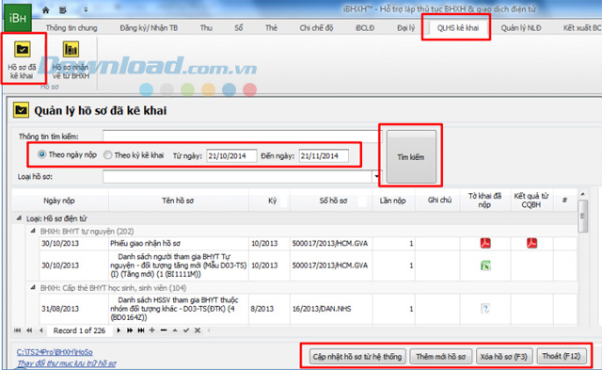Switch to the QLHS kê khai tab
Viewport: 602px width, 370px height.
tap(458, 27)
